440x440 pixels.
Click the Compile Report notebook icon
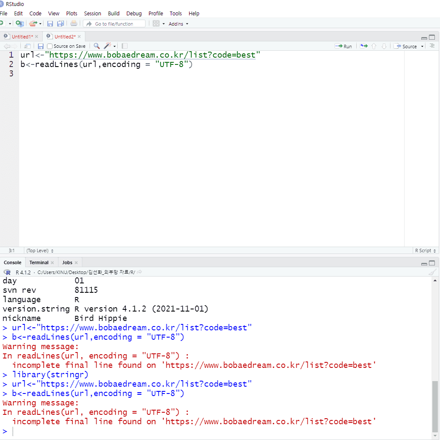click(125, 46)
